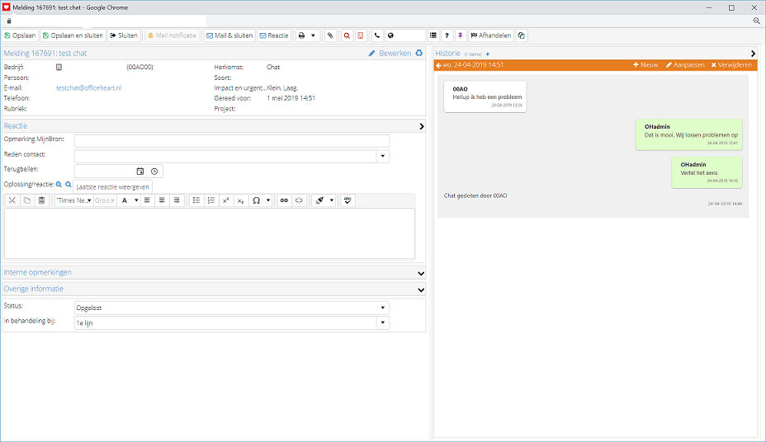
Task: Click the 'Vertel het eens' chat message
Action: click(707, 172)
